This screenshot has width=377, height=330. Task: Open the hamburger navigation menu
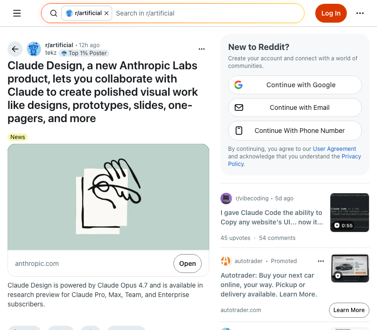tap(17, 13)
